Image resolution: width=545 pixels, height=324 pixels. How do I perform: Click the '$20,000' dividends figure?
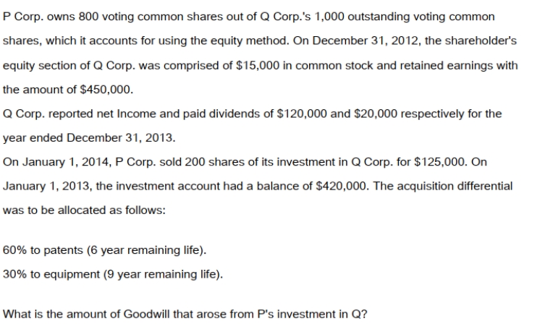click(x=376, y=114)
